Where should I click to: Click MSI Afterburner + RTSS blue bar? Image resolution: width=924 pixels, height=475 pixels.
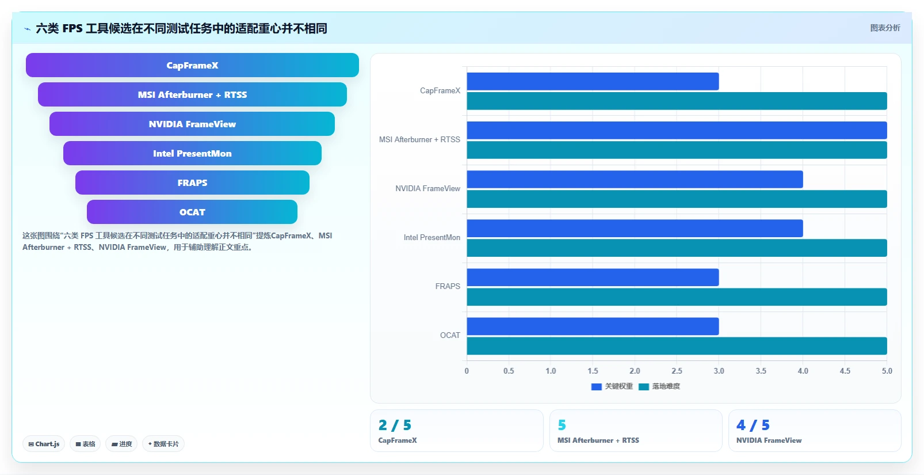(677, 130)
